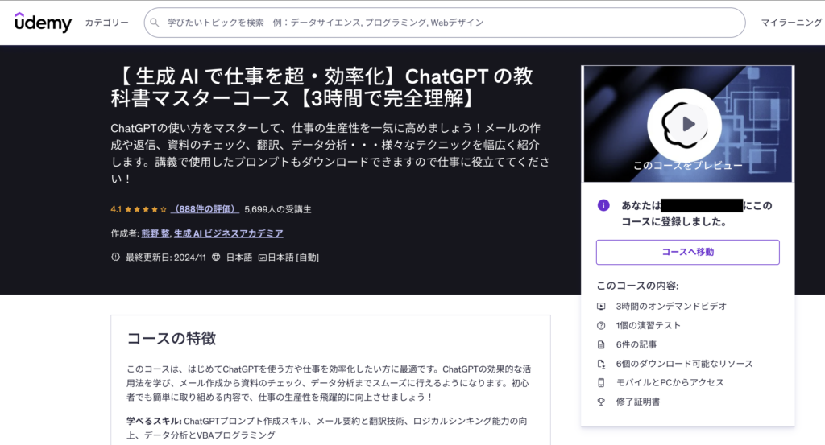This screenshot has height=445, width=825.
Task: Open the カテゴリー menu
Action: click(106, 23)
